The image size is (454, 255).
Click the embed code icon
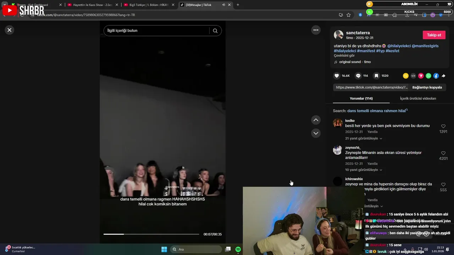(x=413, y=76)
